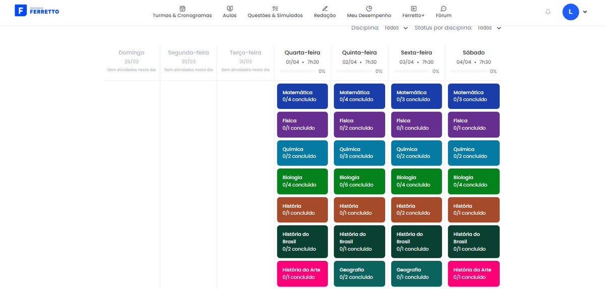
Task: Open Sexta-feira Química 0/2 card
Action: [x=416, y=153]
